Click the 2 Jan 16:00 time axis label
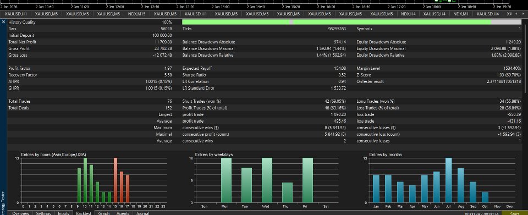The height and width of the screenshot is (215, 528). (x=326, y=7)
